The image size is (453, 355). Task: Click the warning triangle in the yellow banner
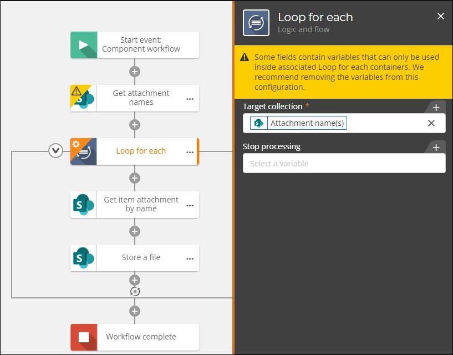[245, 57]
